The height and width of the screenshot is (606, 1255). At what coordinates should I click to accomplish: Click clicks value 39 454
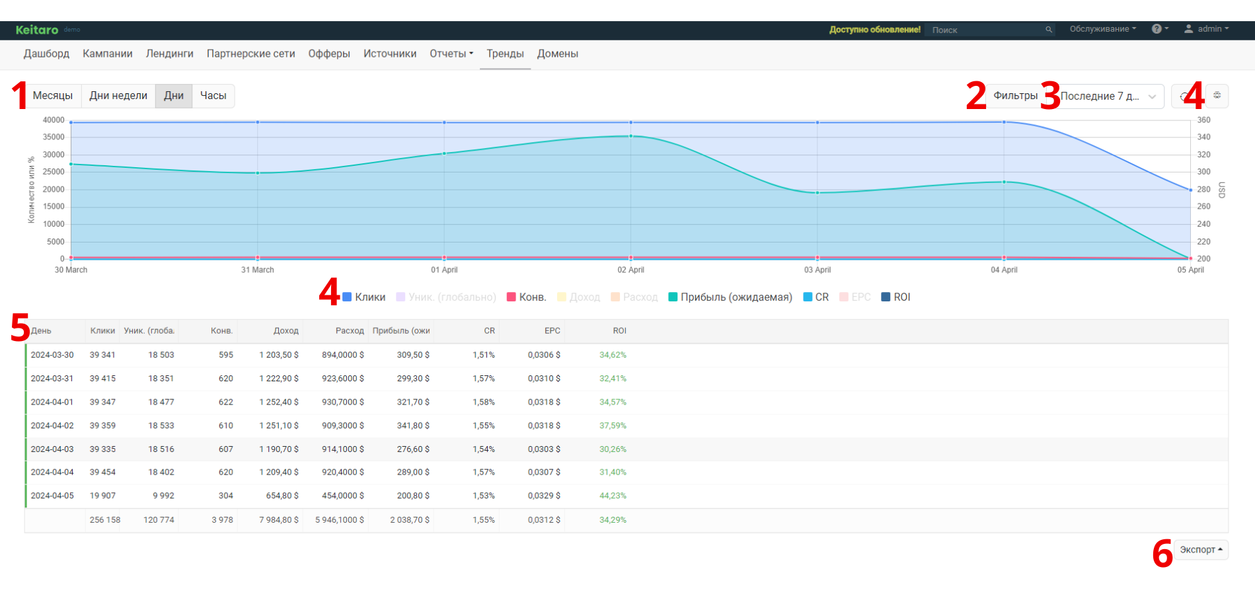102,472
